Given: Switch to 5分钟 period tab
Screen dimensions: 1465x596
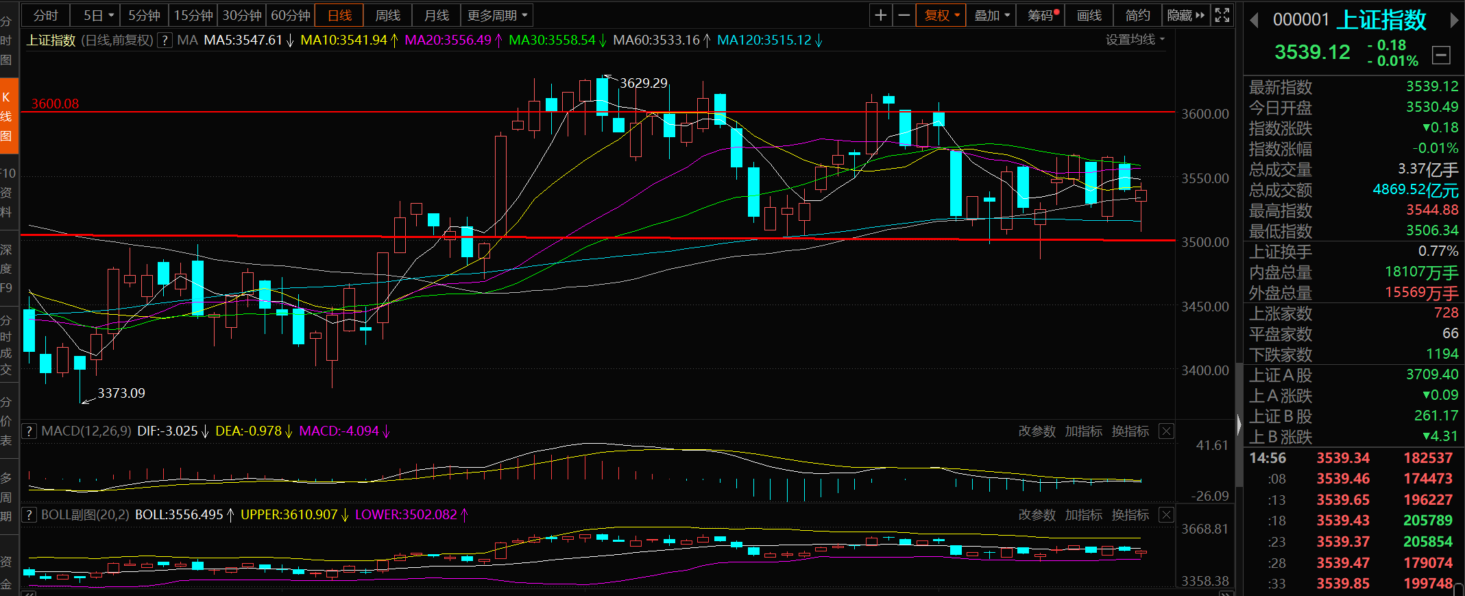Looking at the screenshot, I should (x=144, y=15).
